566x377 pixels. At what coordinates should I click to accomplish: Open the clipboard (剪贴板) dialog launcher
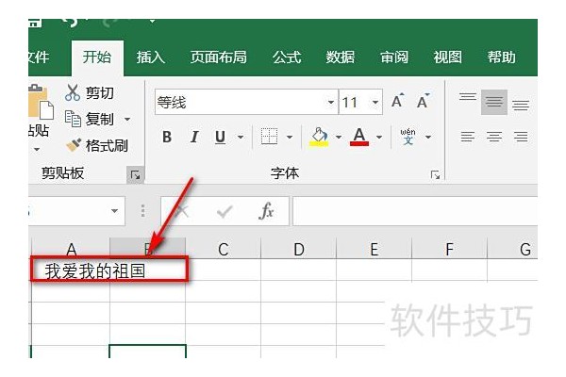tap(136, 175)
